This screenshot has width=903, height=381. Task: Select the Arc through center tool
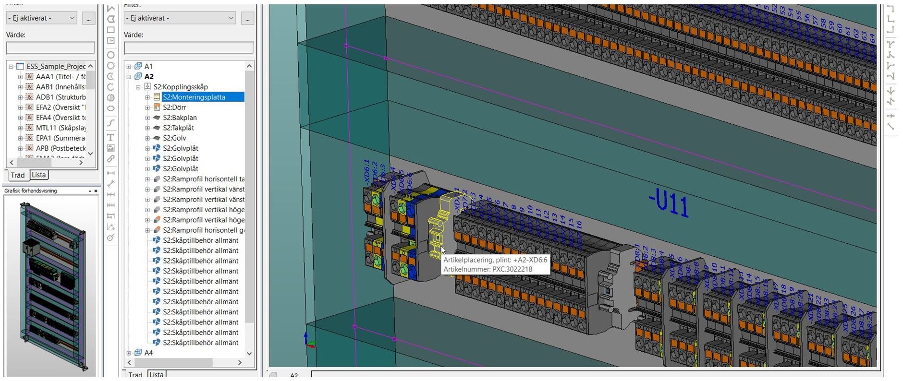[x=111, y=76]
